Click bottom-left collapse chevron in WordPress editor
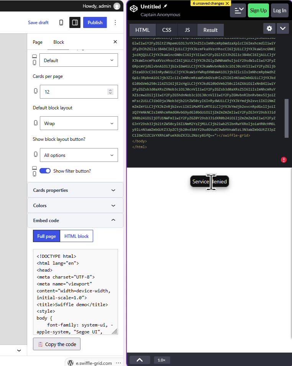 click(x=19, y=350)
